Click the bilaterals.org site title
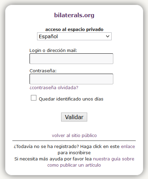Viewport: 148px width, 179px height. click(74, 15)
